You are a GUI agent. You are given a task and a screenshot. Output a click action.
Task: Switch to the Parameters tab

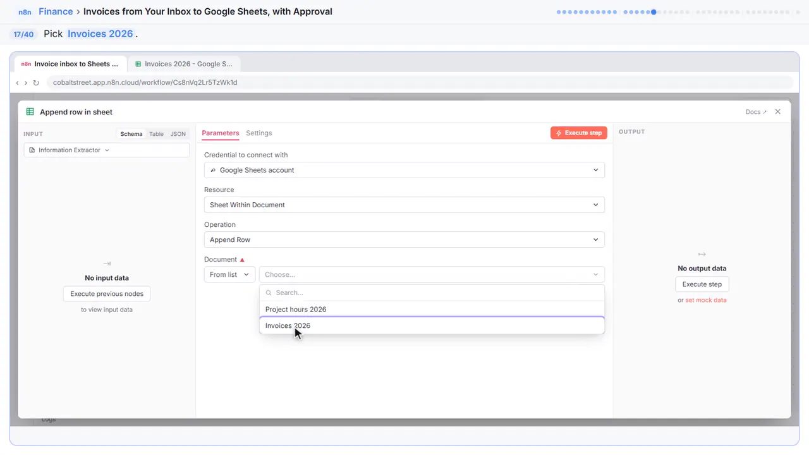point(221,133)
